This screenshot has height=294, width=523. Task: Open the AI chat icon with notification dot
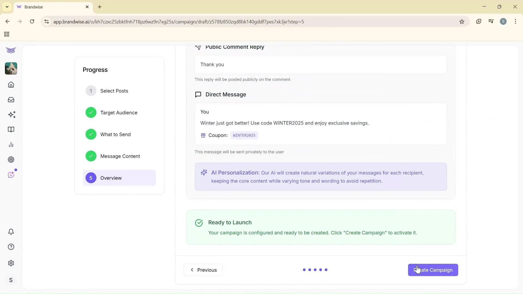pyautogui.click(x=11, y=174)
